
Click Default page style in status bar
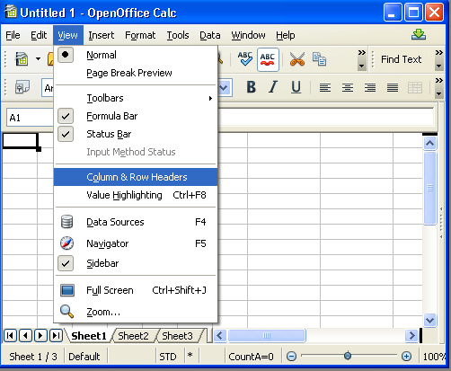point(84,357)
